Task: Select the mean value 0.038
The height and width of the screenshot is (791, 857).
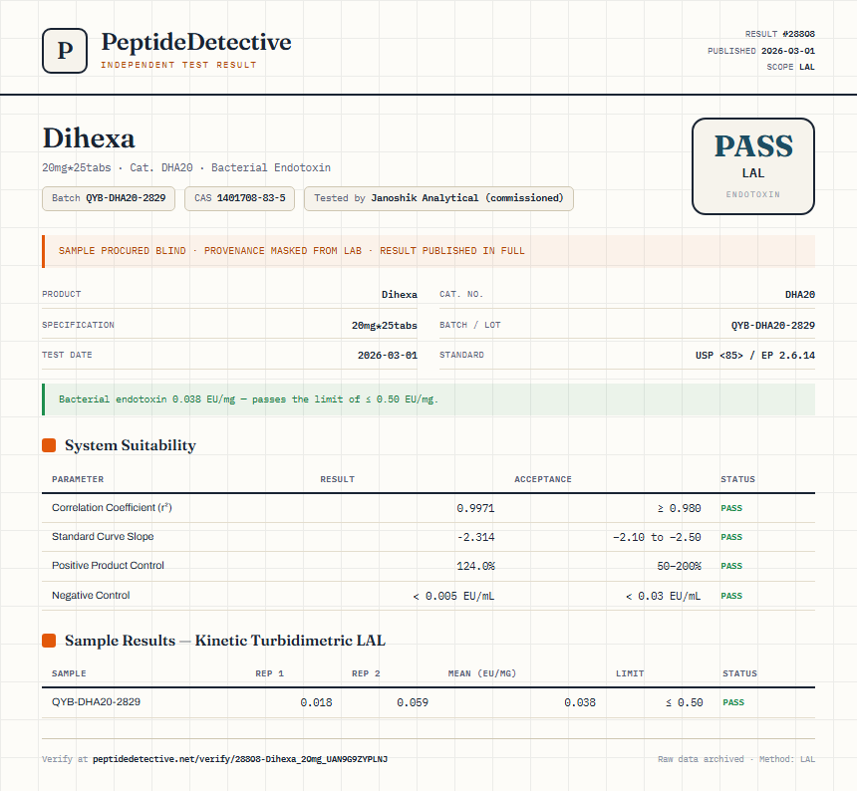Action: click(x=580, y=702)
